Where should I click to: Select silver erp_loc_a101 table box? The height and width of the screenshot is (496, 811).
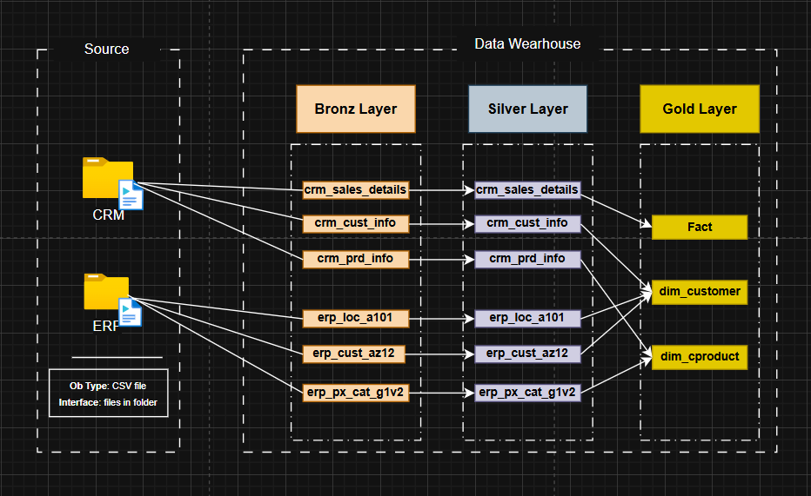[x=527, y=319]
